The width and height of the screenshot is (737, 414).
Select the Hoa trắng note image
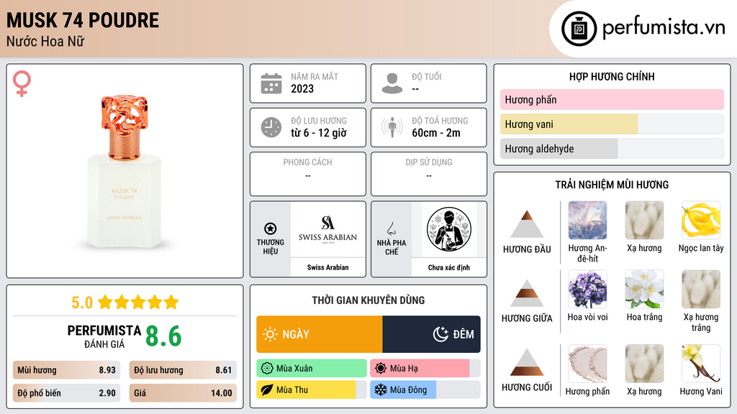tap(644, 289)
